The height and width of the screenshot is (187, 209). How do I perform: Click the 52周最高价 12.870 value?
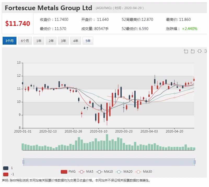[137, 20]
